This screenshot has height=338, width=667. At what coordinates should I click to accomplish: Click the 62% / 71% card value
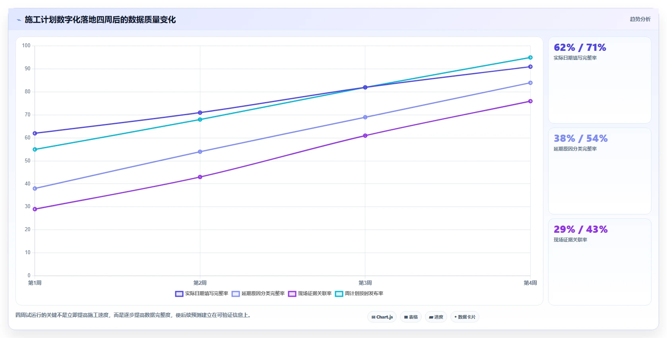tap(580, 48)
